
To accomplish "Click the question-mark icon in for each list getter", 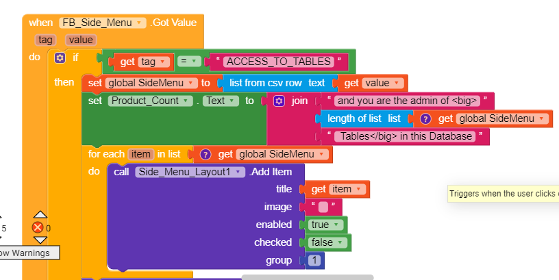I will pyautogui.click(x=205, y=154).
